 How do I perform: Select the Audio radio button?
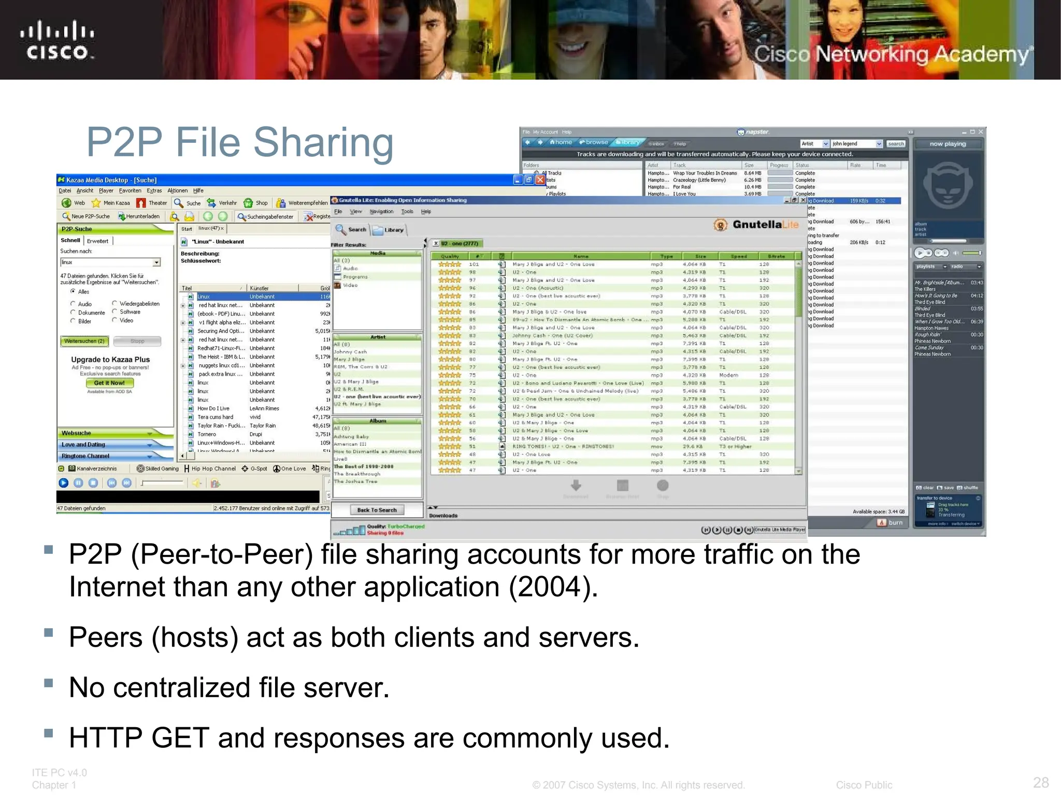73,304
